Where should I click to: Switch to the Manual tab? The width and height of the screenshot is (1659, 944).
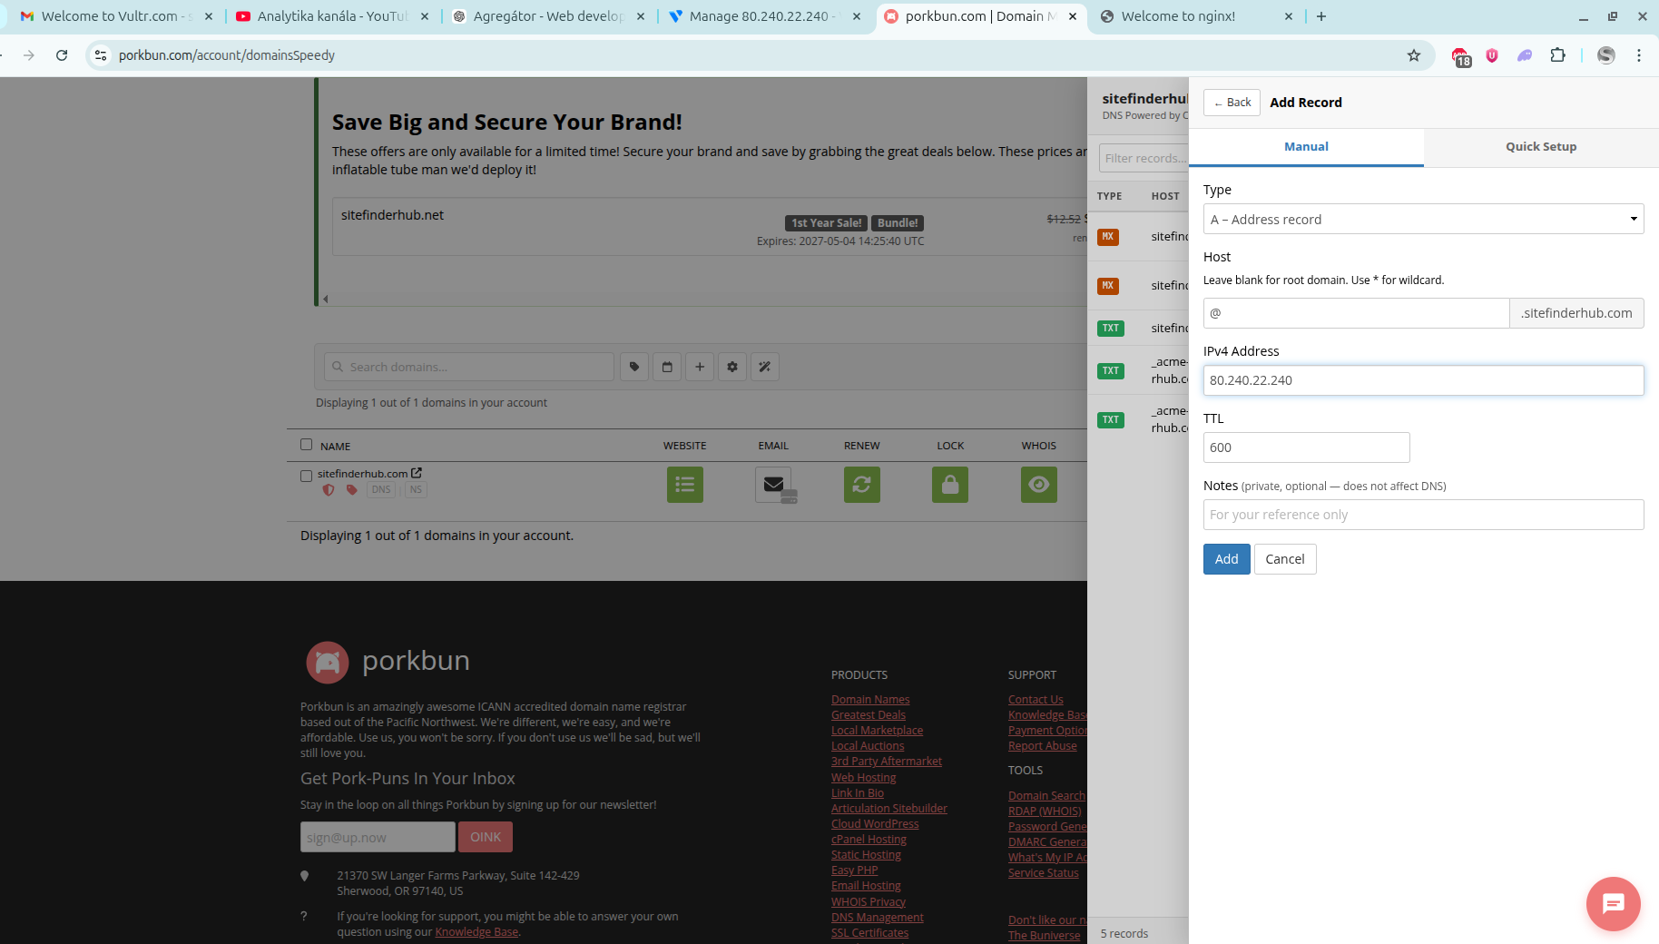[1306, 147]
